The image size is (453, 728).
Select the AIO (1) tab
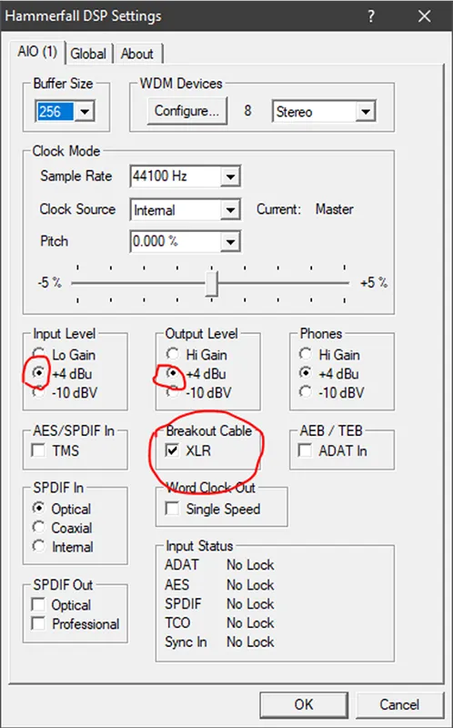[37, 52]
